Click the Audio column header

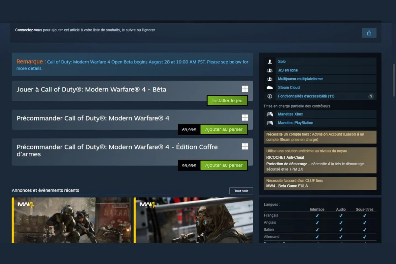[x=341, y=210]
